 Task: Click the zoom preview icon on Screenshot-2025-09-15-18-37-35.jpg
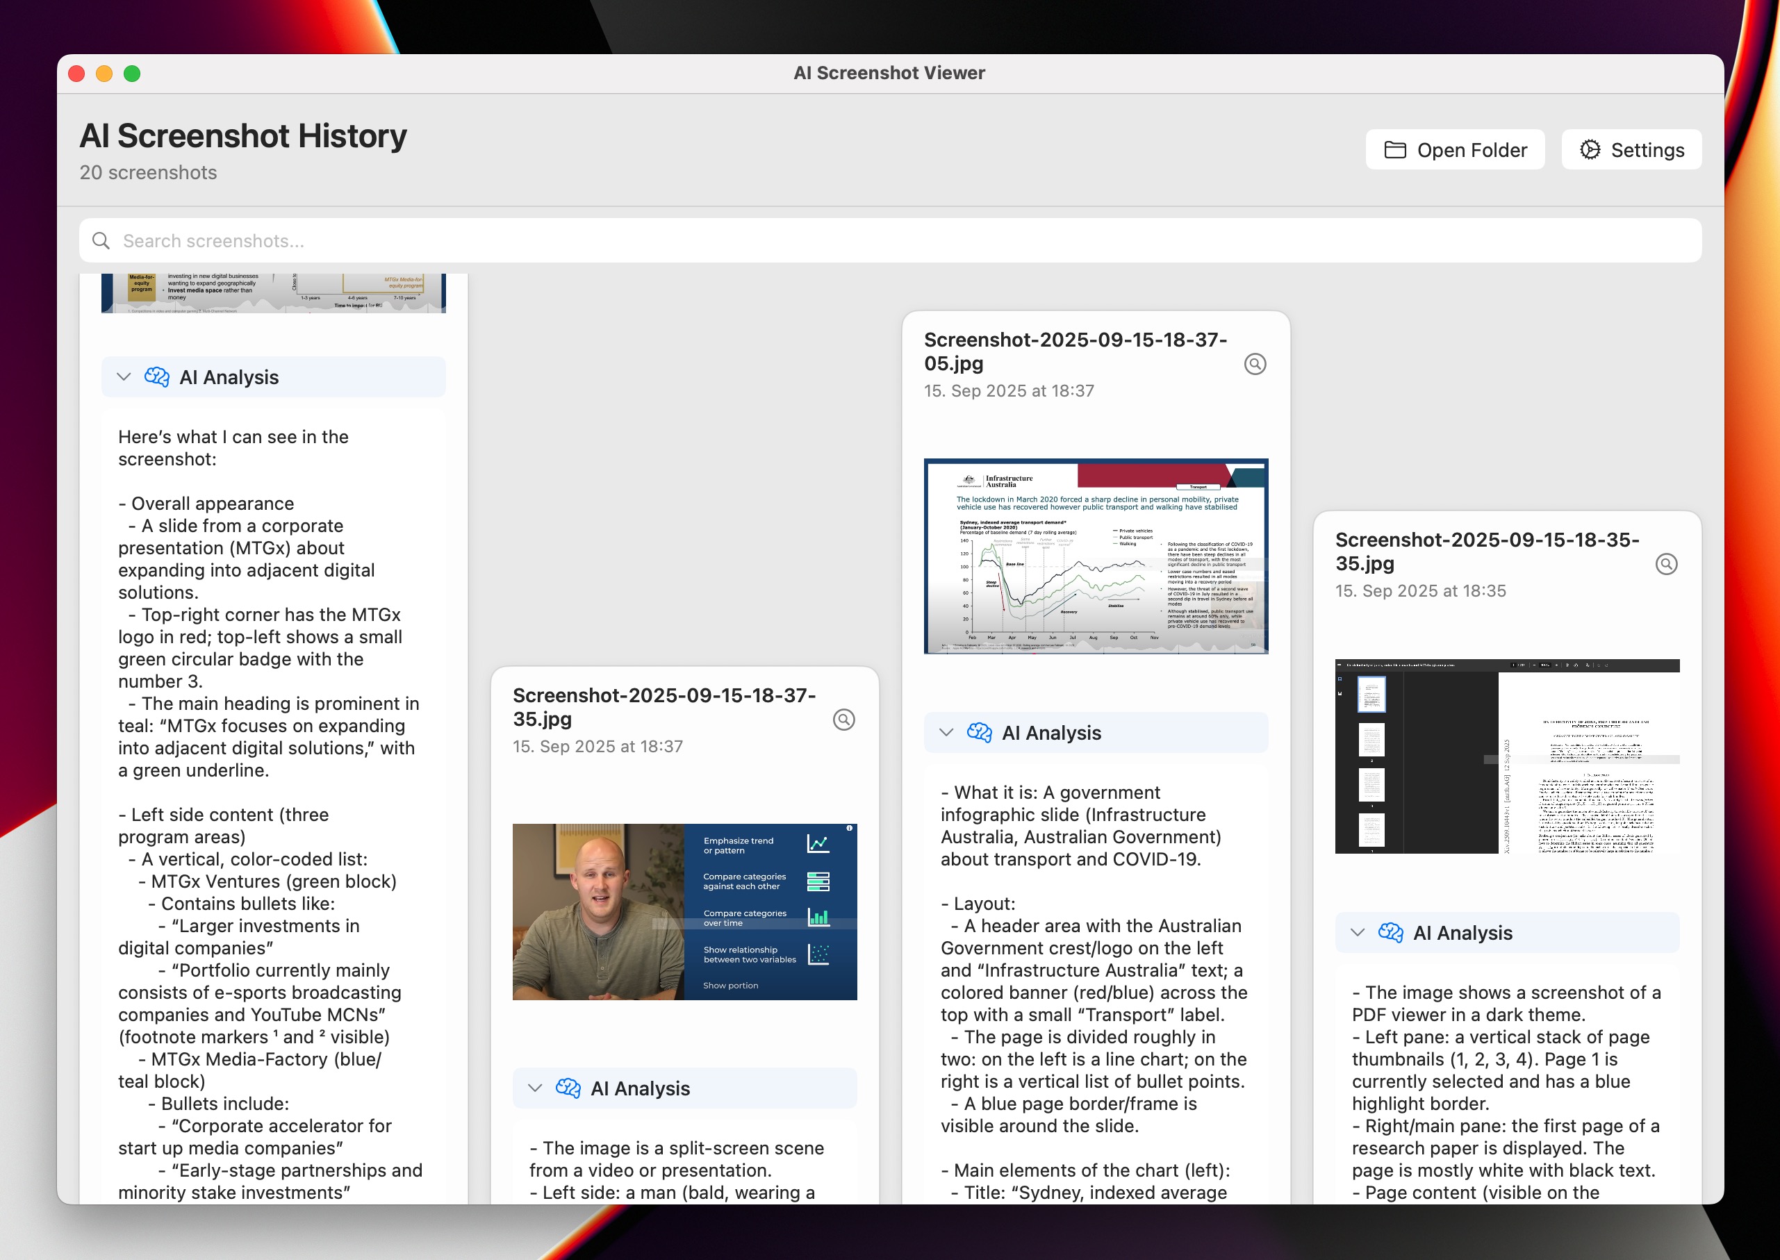click(x=845, y=720)
